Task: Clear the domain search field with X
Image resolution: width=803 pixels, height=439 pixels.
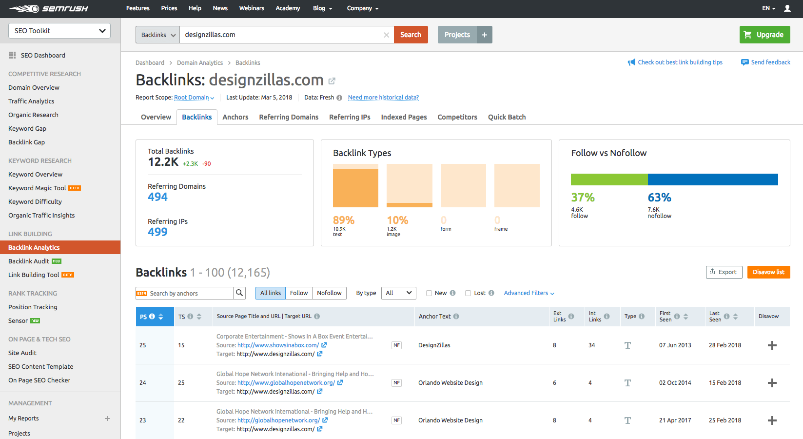Action: click(x=386, y=35)
